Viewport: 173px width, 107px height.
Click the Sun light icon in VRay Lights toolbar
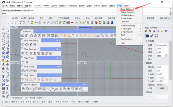coord(51,80)
